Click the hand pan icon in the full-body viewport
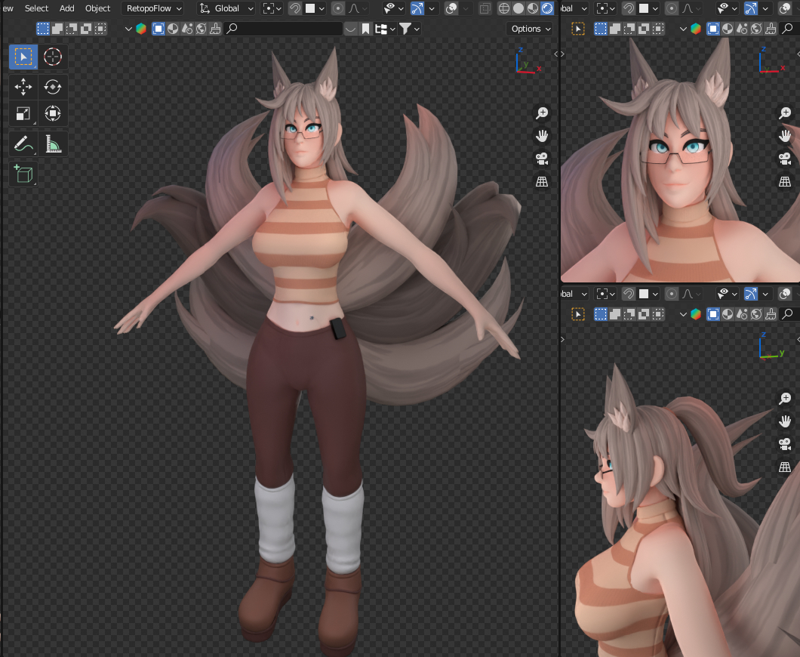The image size is (800, 657). (542, 136)
